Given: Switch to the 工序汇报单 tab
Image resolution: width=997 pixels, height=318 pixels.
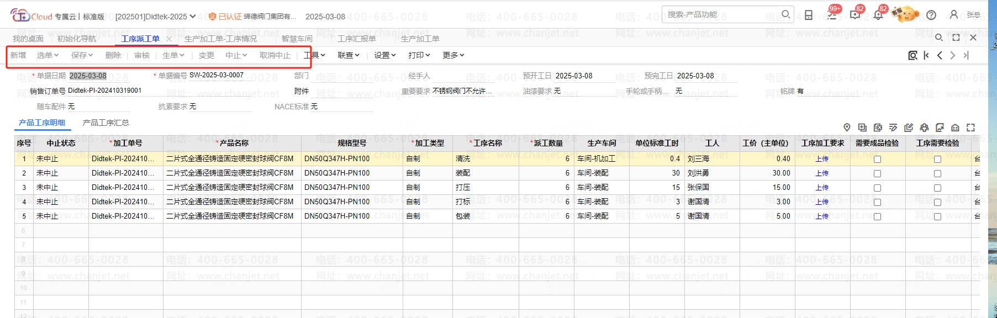Looking at the screenshot, I should (x=356, y=39).
